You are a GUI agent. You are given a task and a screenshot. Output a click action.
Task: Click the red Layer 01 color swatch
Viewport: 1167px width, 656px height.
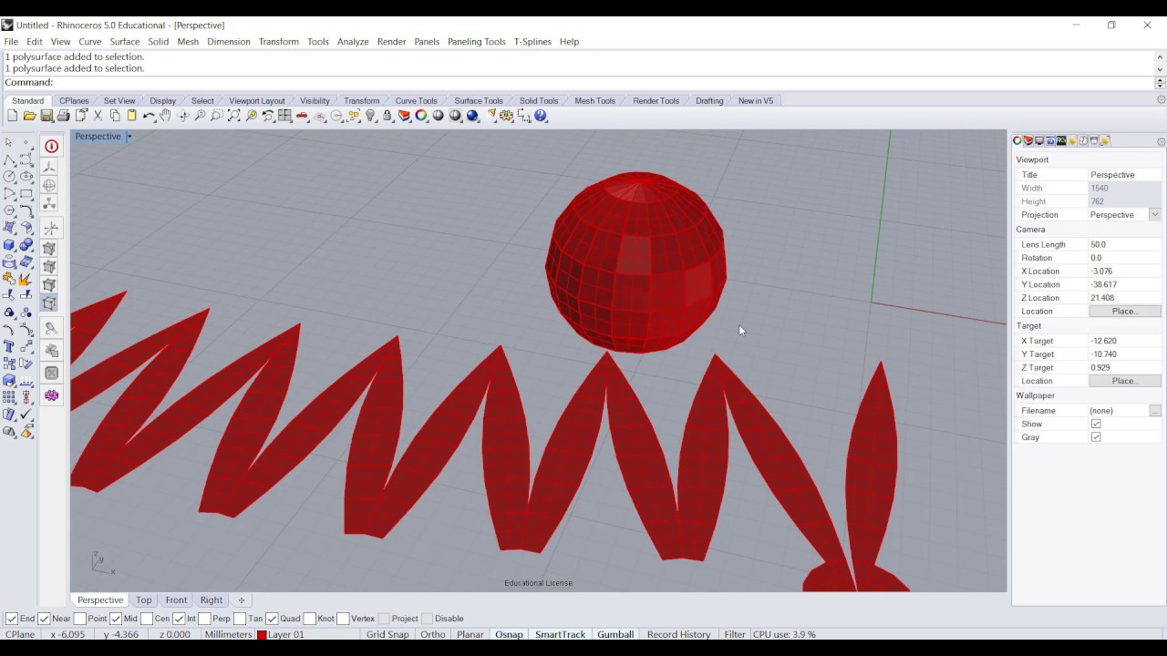[262, 635]
